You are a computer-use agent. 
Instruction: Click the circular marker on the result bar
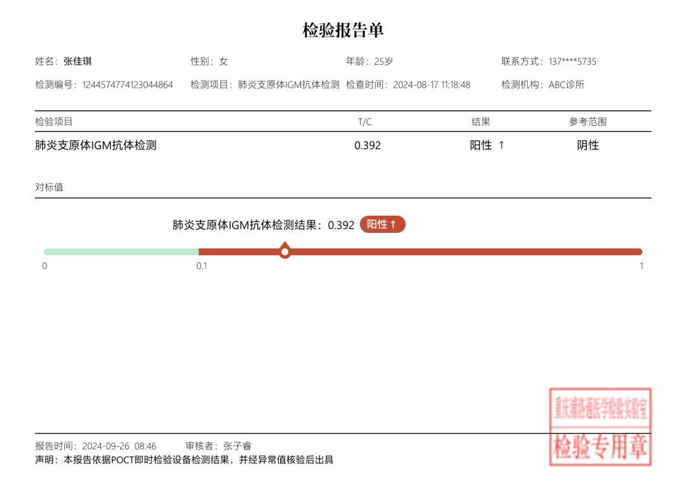[285, 252]
